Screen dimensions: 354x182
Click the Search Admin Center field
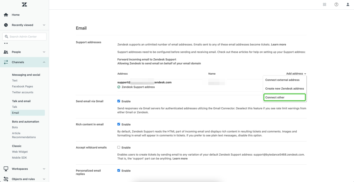coord(26,37)
